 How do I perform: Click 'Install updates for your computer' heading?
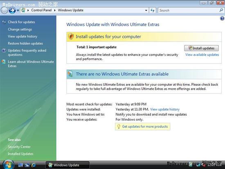click(108, 37)
